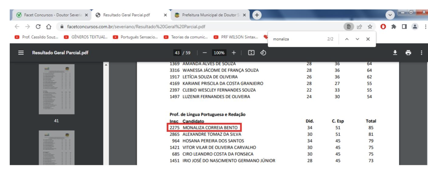Open the PDF more actions menu

pos(421,53)
